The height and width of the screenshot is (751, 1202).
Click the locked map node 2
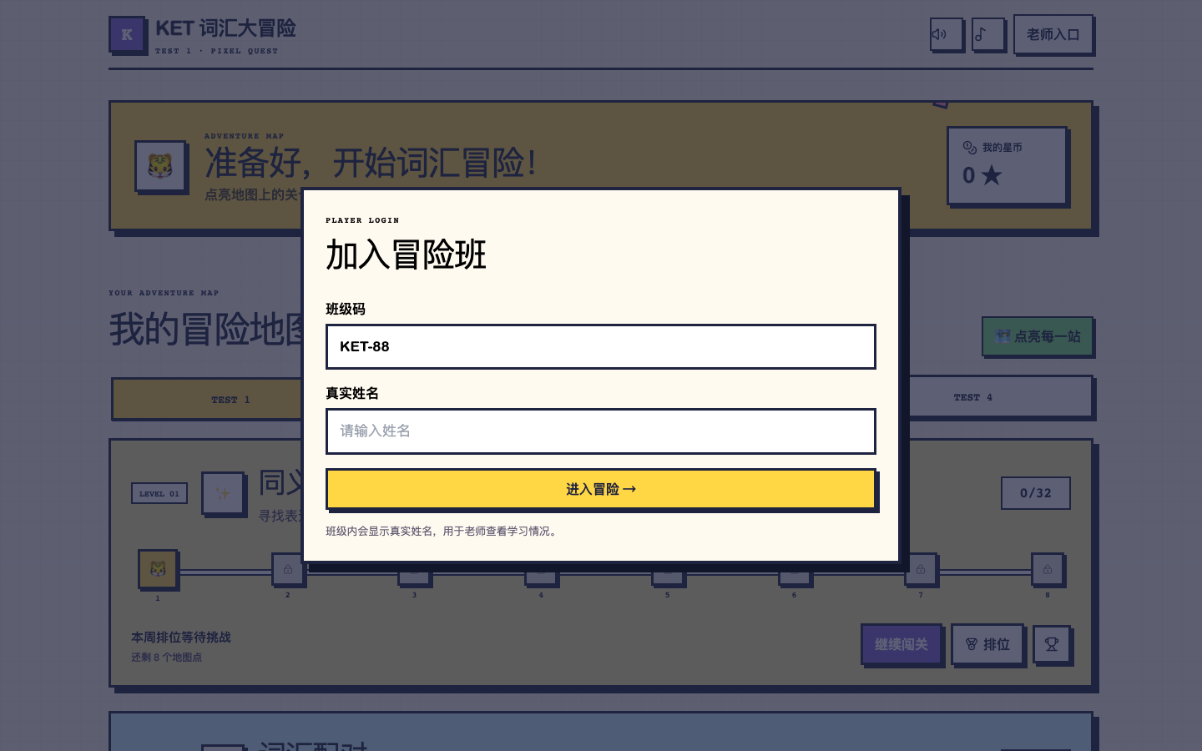pyautogui.click(x=287, y=569)
